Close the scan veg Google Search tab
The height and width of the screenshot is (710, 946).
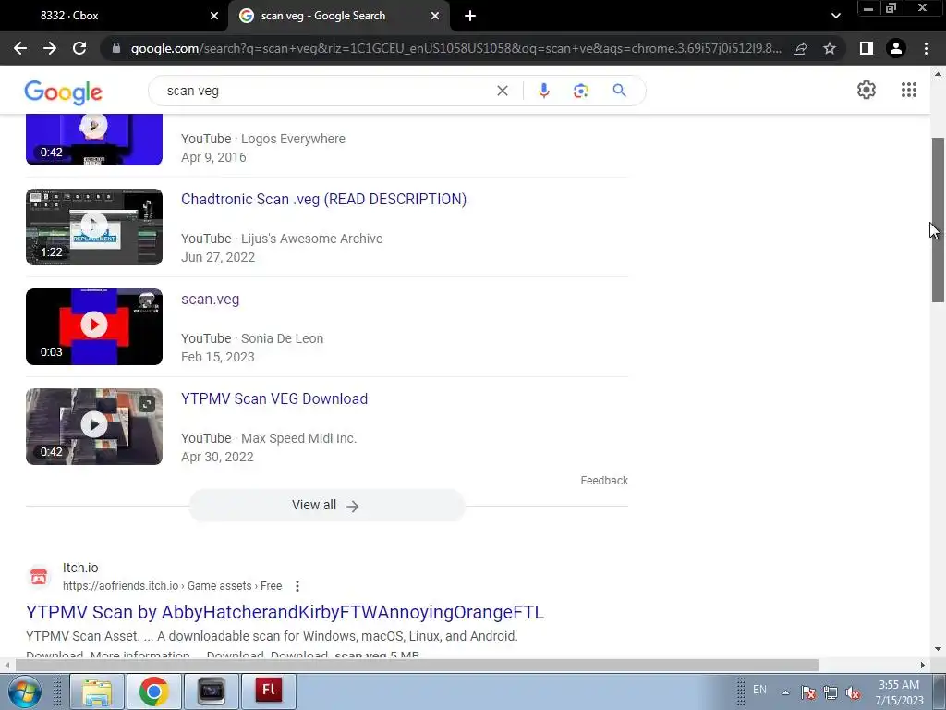tap(435, 16)
